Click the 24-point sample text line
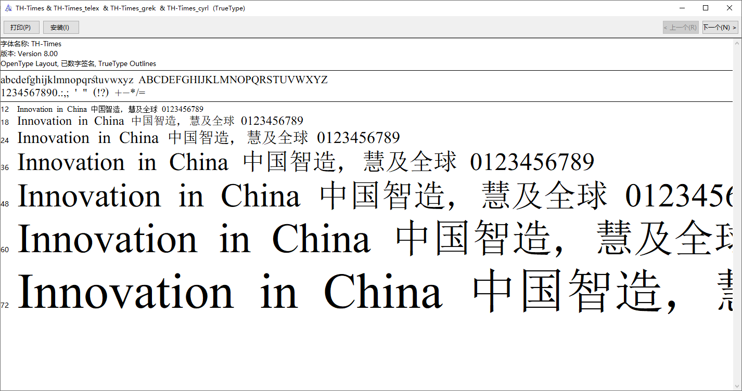 208,138
